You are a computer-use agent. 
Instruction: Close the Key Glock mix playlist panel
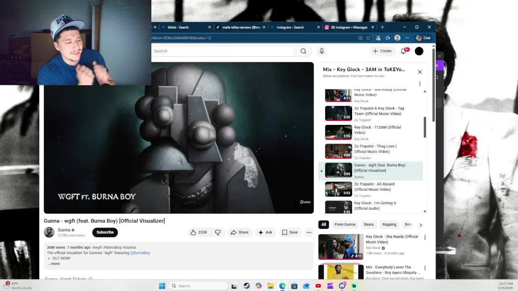tap(420, 72)
